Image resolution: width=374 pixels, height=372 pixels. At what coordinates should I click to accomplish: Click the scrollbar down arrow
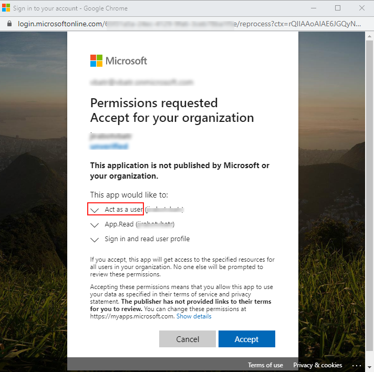[x=369, y=367]
